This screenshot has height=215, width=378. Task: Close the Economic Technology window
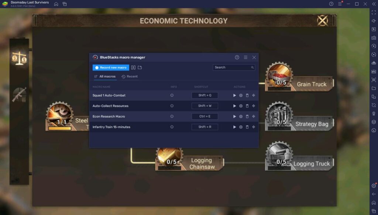click(323, 21)
